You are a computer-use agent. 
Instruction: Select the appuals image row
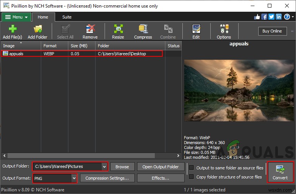[82, 54]
